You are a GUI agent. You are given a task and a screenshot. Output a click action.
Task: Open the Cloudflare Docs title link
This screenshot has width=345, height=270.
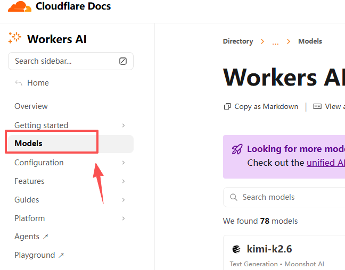[x=73, y=6]
